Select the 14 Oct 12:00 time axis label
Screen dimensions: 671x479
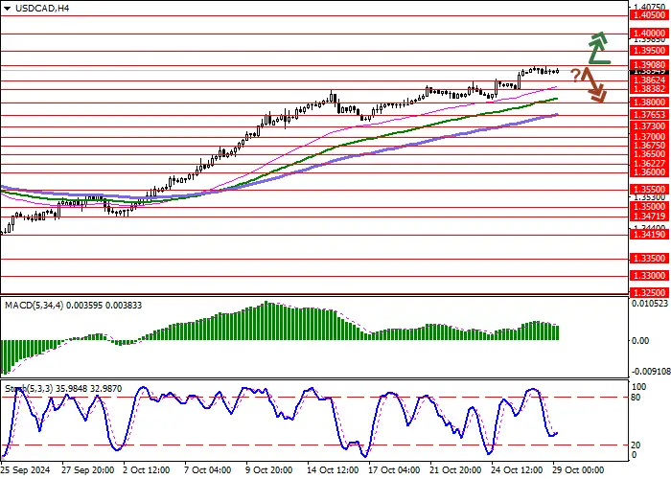(334, 470)
